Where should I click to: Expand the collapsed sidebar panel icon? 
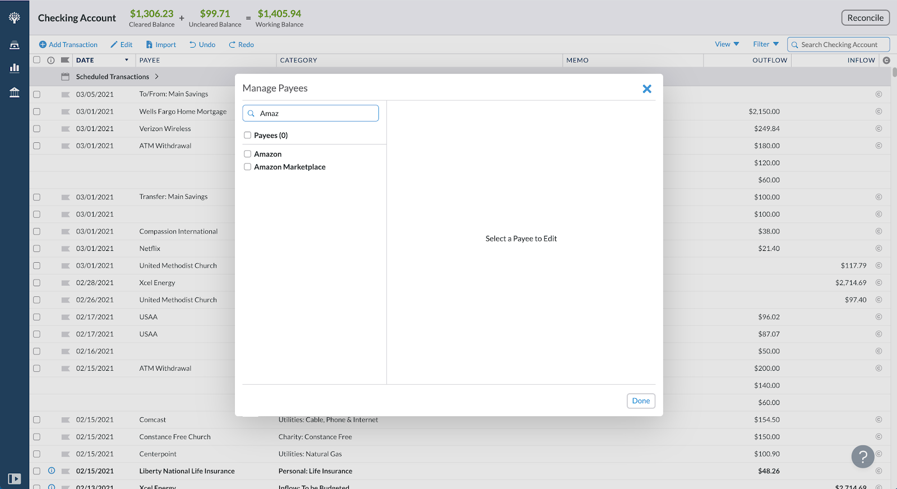pos(15,478)
